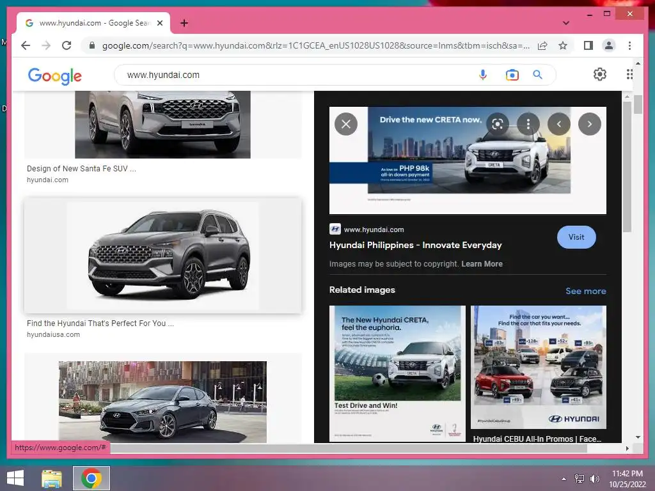Go back with the browser back arrow
Screen dimensions: 655x491
click(x=26, y=45)
